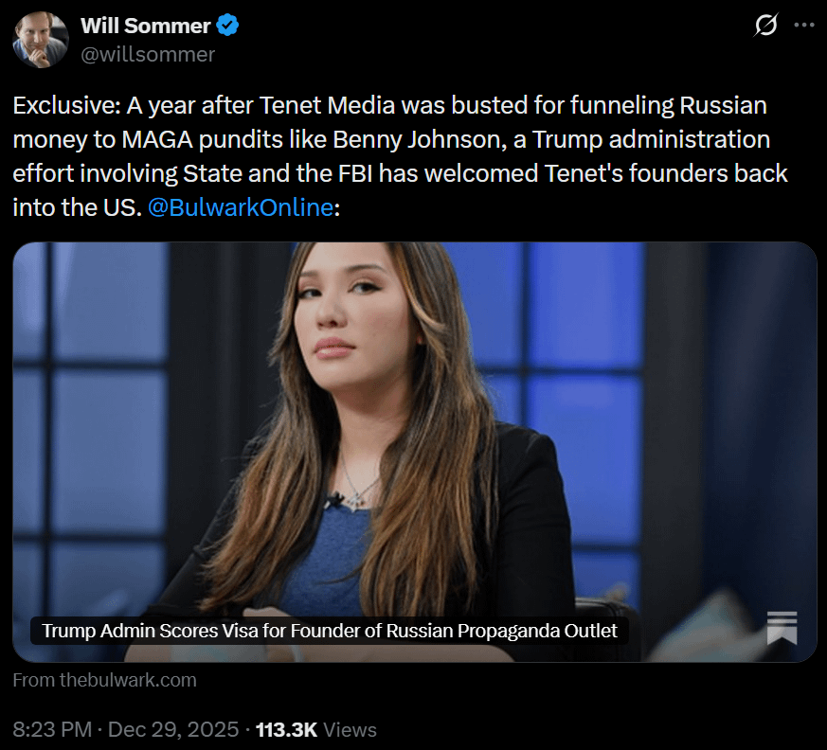Image resolution: width=827 pixels, height=750 pixels.
Task: Click 'into the US.' ending the tweet text
Action: tap(78, 208)
